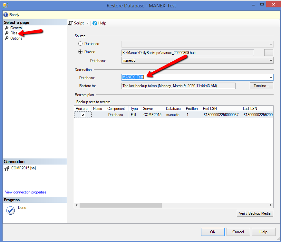Click the Script scroll icon in toolbar
The width and height of the screenshot is (281, 242).
click(x=71, y=23)
